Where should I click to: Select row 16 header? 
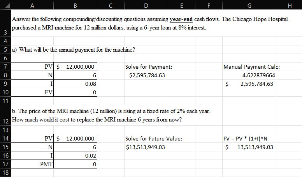[5, 156]
